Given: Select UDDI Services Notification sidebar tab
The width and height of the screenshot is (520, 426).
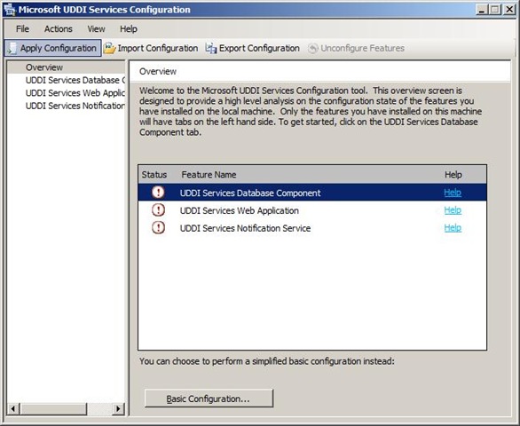Looking at the screenshot, I should 75,106.
